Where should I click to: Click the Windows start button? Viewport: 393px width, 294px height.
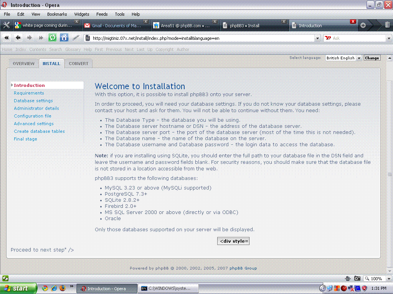[18, 288]
